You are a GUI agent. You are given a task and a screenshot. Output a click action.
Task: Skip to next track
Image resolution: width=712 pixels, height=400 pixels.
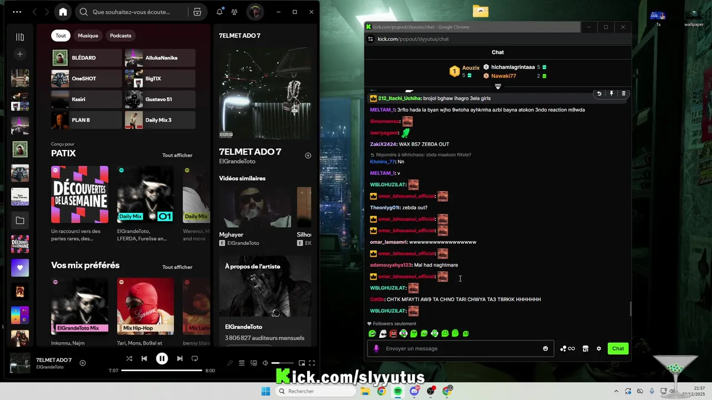[x=180, y=359]
